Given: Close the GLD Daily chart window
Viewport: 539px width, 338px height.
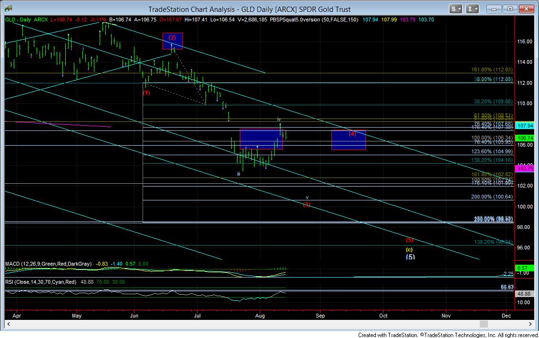Looking at the screenshot, I should tap(526, 9).
